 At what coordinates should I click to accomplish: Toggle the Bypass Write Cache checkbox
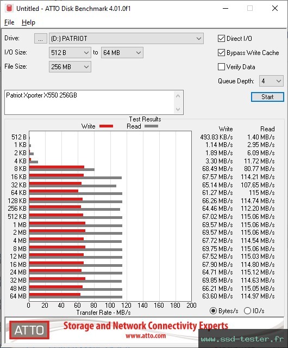(x=221, y=53)
